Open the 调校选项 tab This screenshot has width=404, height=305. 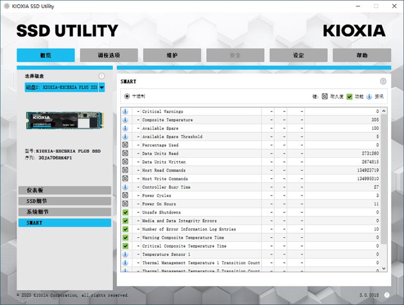pos(109,55)
